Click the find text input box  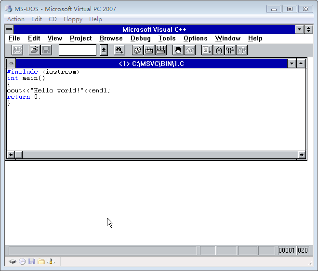coord(78,50)
